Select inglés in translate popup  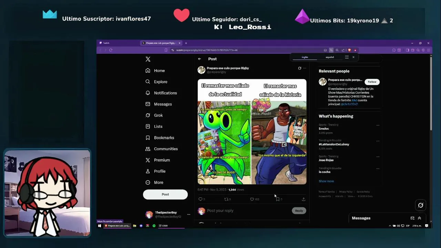tap(305, 57)
